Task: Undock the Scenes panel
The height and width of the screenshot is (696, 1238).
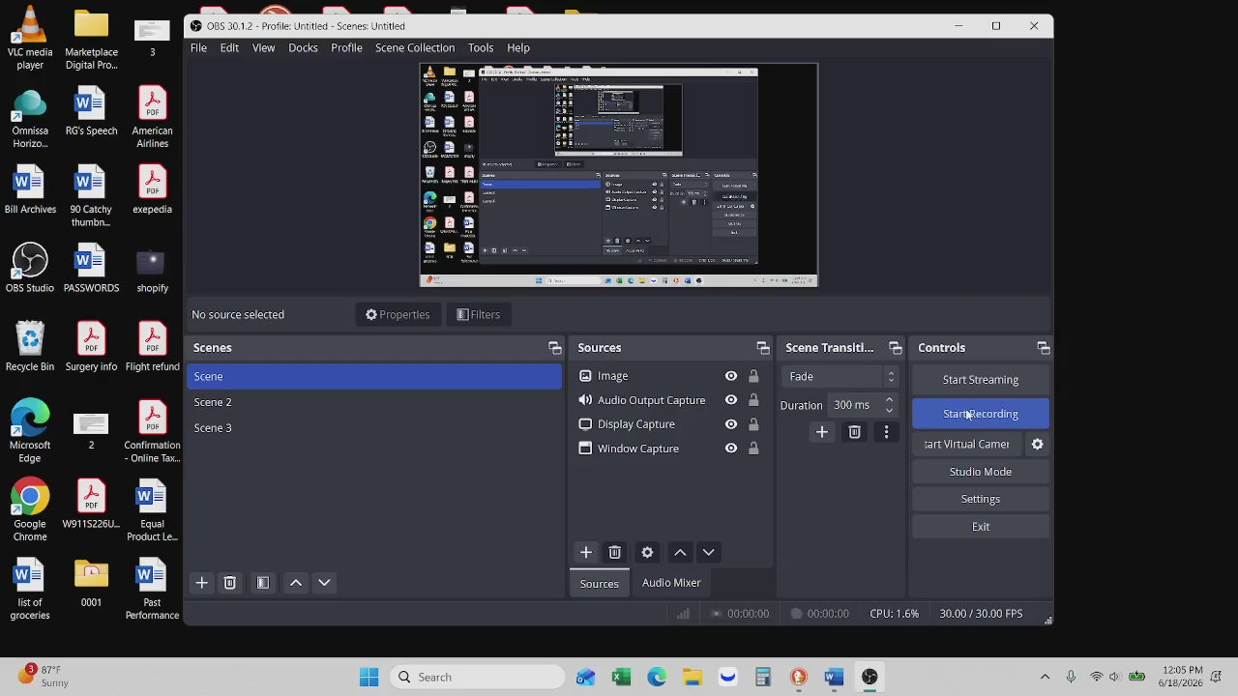Action: tap(554, 348)
